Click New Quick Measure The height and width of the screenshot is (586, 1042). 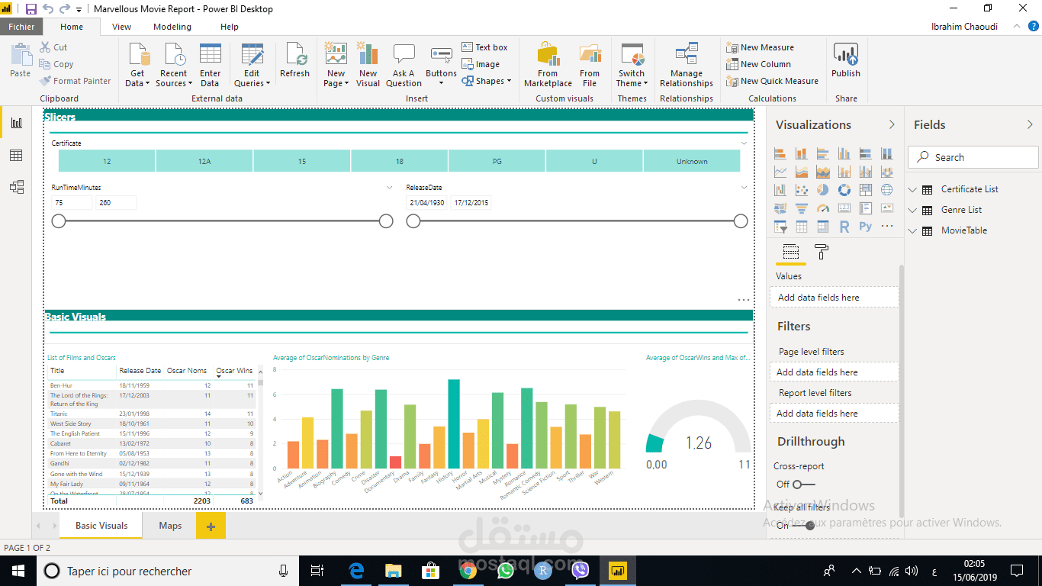772,81
